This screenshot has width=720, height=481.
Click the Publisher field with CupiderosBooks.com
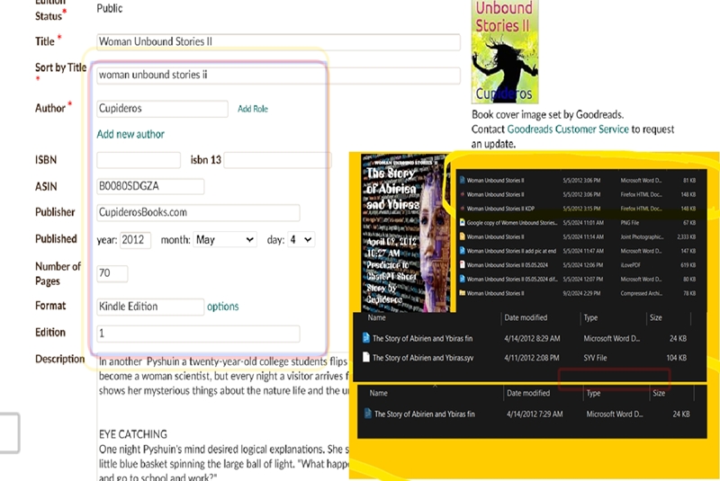pos(198,213)
